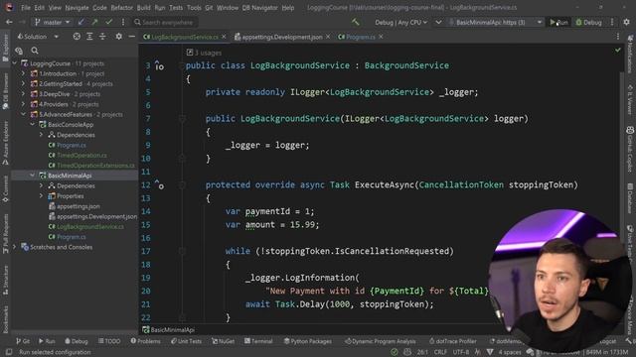
Task: Open the Refactor menu
Action: [121, 8]
